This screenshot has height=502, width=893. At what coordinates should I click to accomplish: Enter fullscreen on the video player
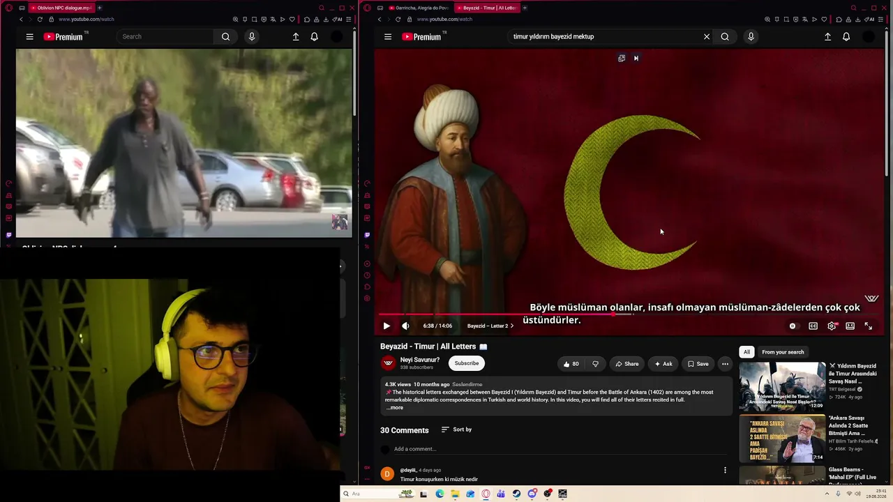coord(869,326)
